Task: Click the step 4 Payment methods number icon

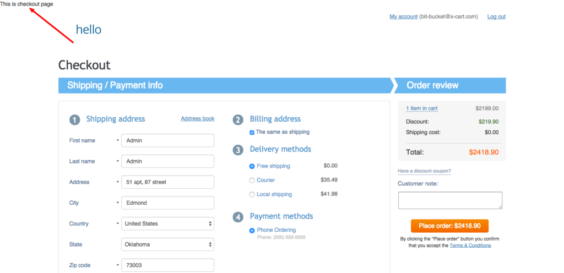Action: tap(238, 217)
